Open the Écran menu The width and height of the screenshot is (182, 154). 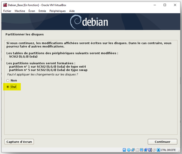click(32, 11)
